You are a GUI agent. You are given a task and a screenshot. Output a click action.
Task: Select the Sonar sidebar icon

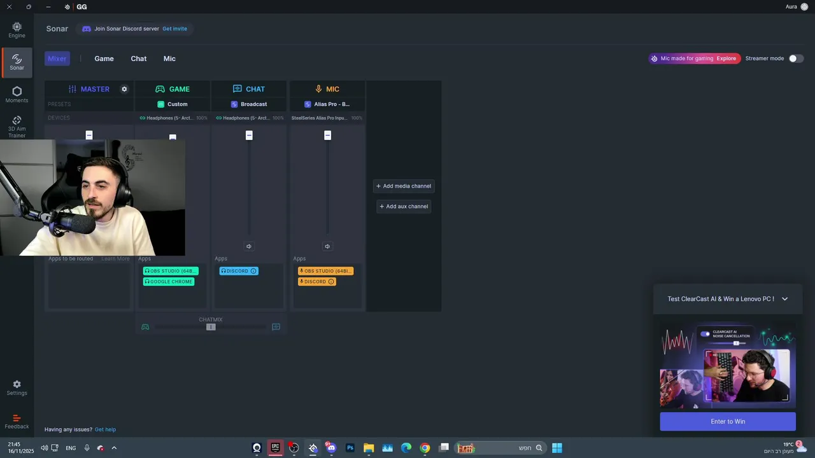17,62
